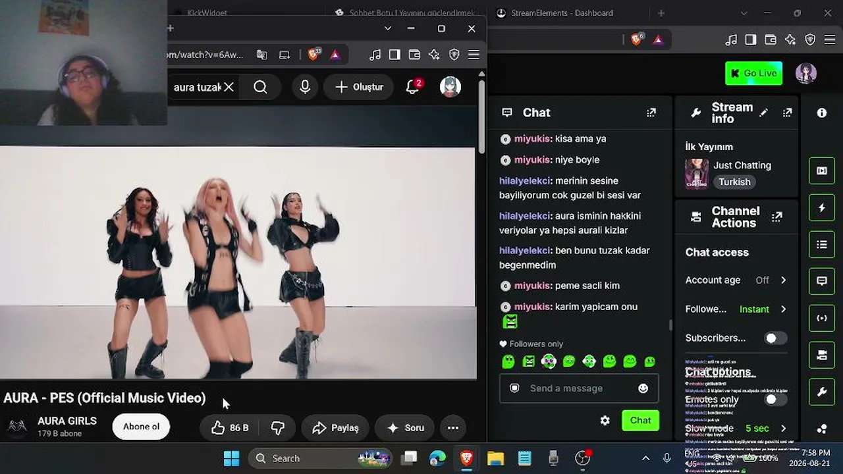This screenshot has height=474, width=843.
Task: Start YouTube voice search with the microphone
Action: (x=305, y=87)
